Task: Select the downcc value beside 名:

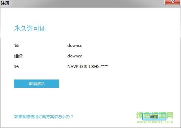Action: [x=75, y=46]
